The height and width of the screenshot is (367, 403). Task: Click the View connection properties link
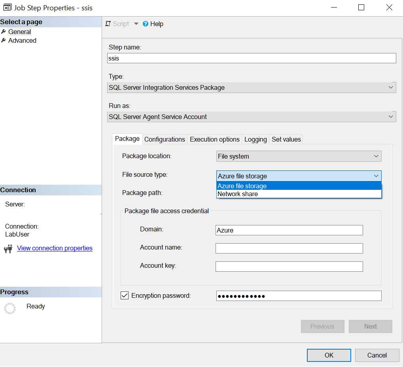(55, 248)
